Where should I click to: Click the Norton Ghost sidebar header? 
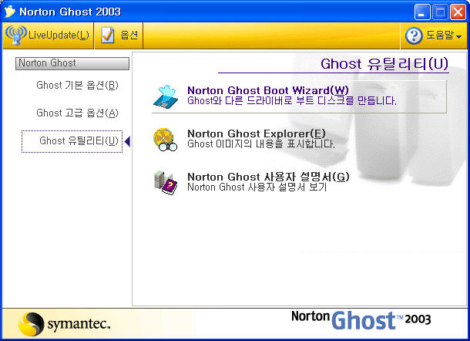coord(69,63)
